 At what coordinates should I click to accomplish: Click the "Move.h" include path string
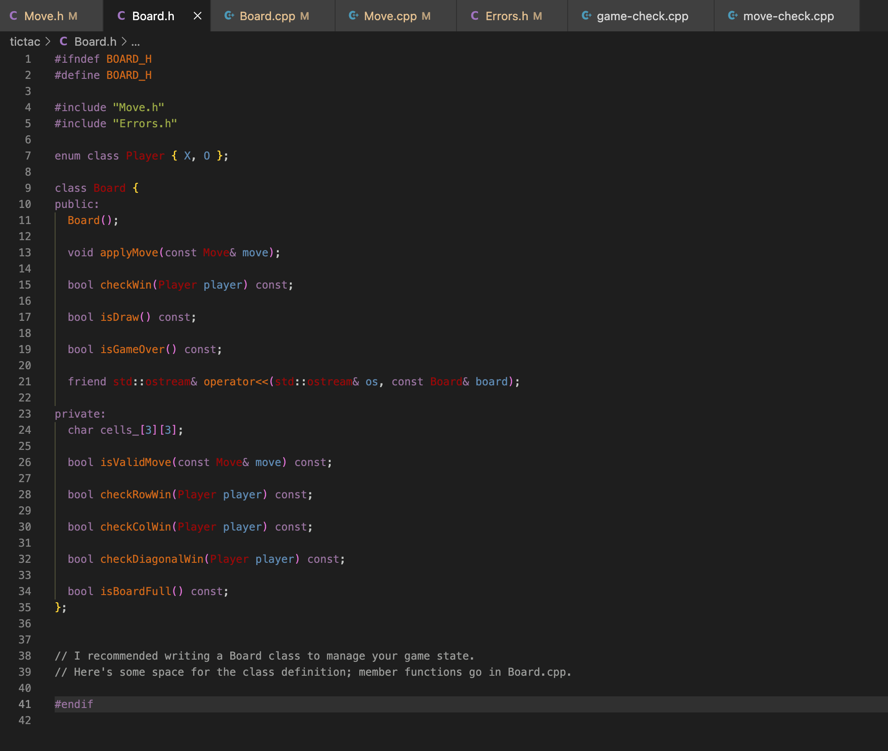click(x=138, y=108)
